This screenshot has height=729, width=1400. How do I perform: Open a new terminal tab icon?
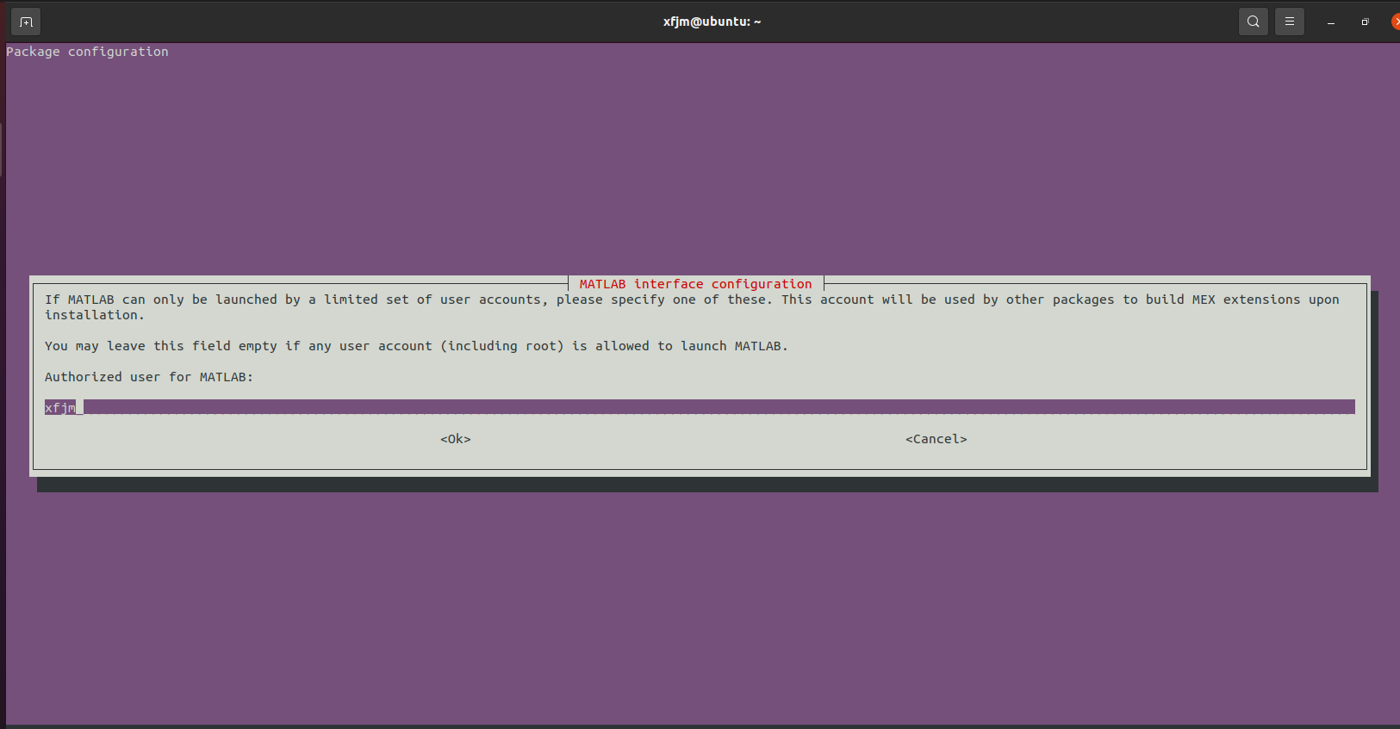pyautogui.click(x=26, y=22)
